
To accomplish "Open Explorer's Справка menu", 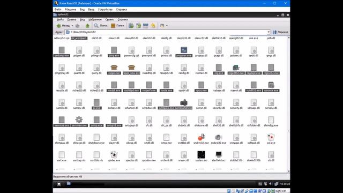I will [123, 19].
